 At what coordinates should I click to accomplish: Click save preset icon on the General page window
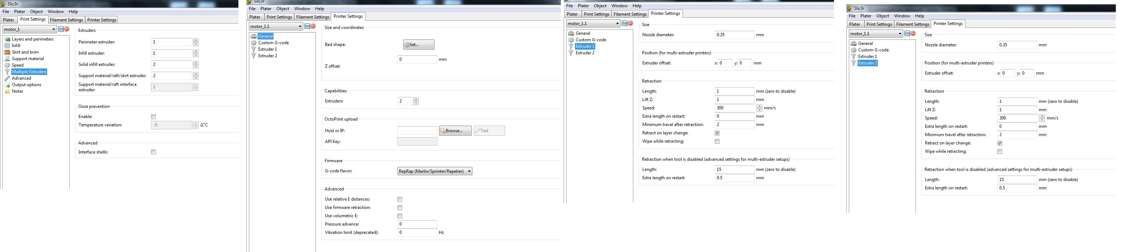pos(307,26)
